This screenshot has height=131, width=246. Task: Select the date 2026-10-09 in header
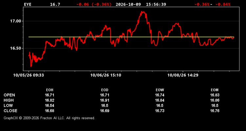click(129, 4)
